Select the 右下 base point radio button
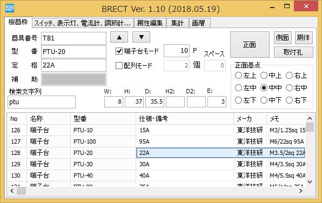The image size is (322, 203). (289, 100)
